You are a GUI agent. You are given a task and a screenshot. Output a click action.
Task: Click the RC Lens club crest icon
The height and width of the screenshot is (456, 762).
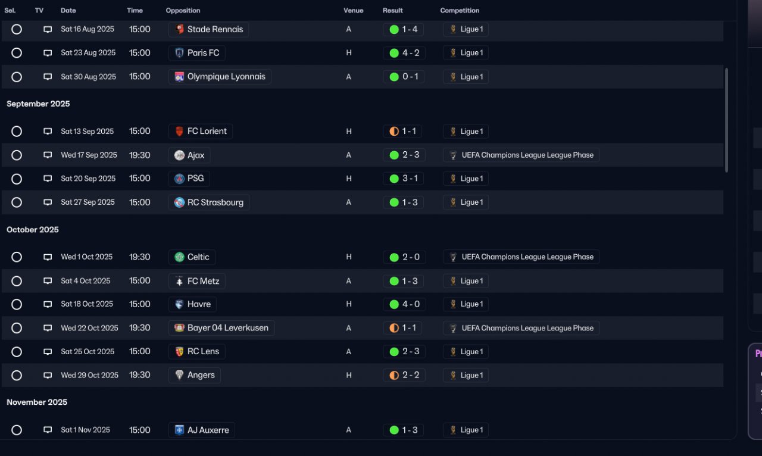click(x=179, y=352)
